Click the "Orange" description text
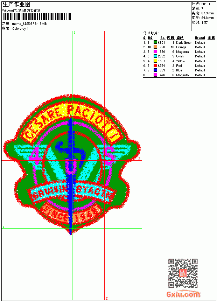The image size is (217, 301). 181,47
